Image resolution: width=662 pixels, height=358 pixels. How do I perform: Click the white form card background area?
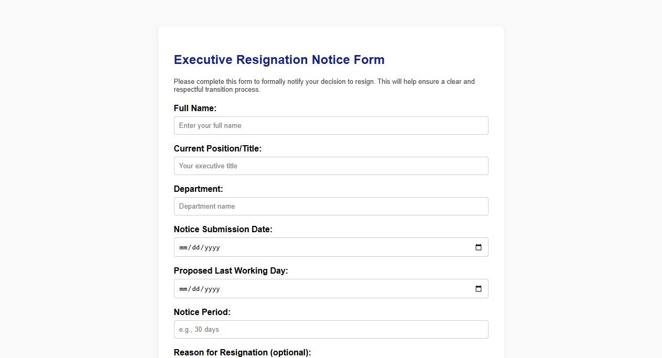[x=331, y=39]
